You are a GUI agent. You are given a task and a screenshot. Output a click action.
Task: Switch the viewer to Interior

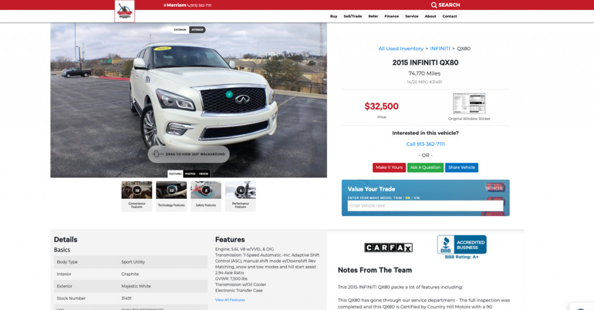(197, 29)
